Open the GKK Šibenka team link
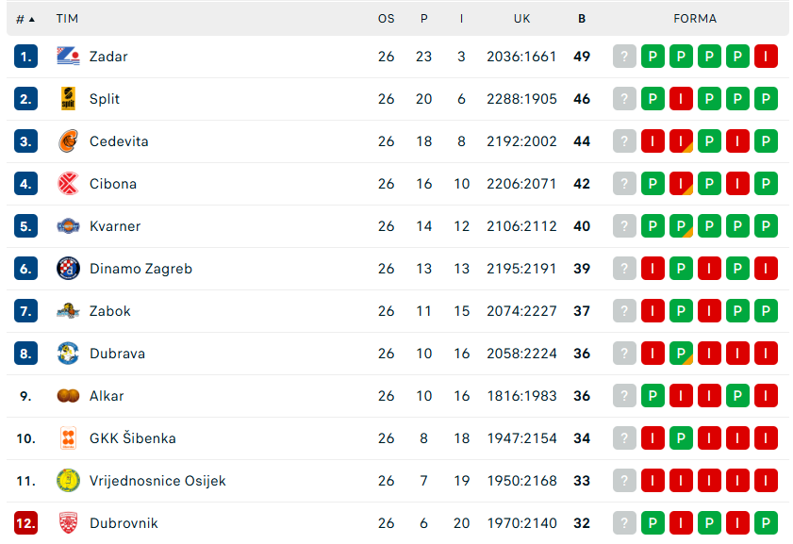The height and width of the screenshot is (544, 793). pos(133,438)
